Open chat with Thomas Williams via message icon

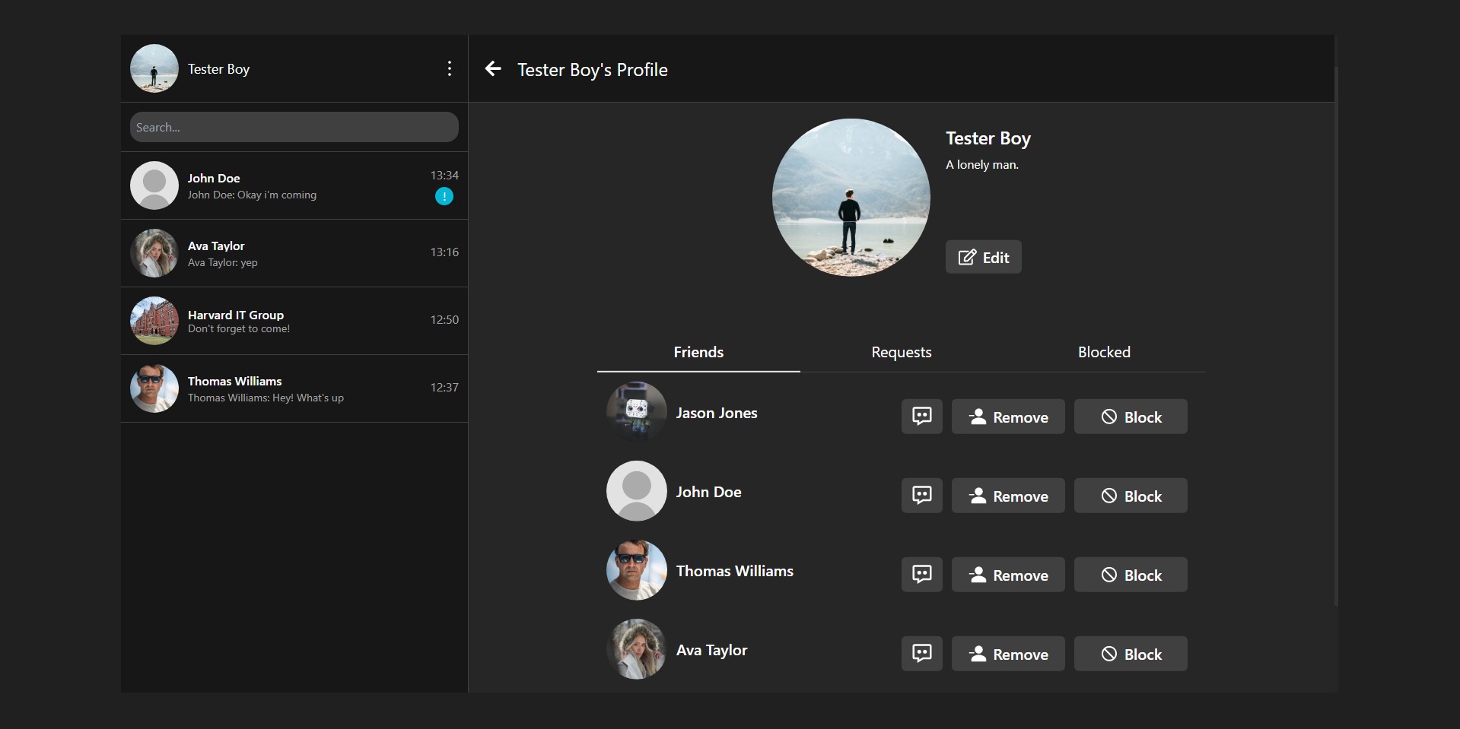coord(921,575)
